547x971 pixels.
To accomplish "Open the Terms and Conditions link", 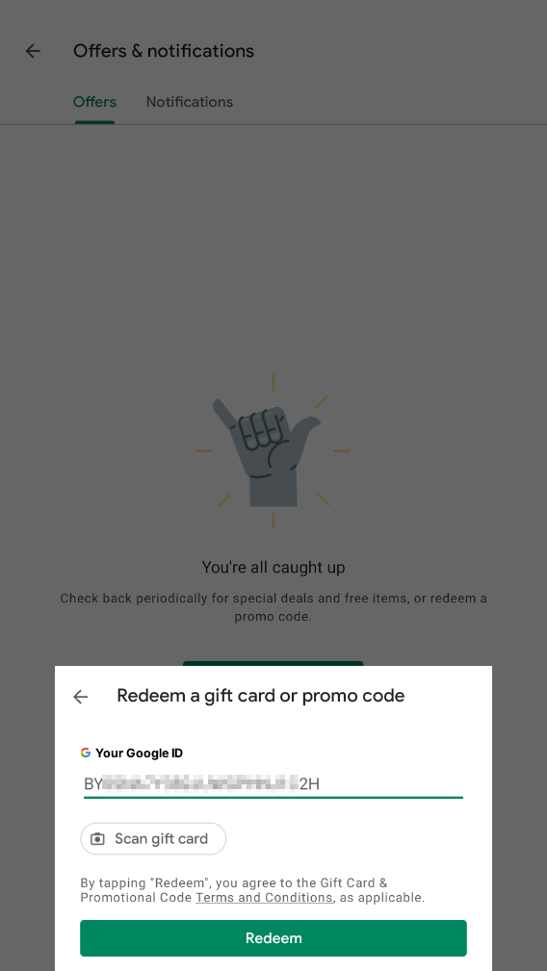I will pos(264,897).
